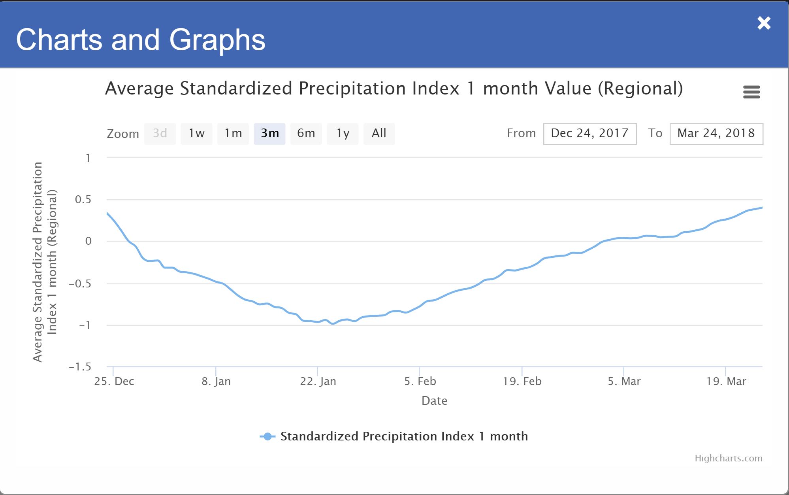Click the legend text for SPI 1 month
Viewport: 789px width, 495px height.
(404, 436)
